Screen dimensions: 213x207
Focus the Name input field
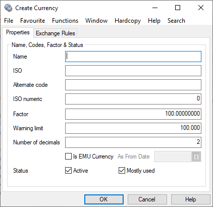point(133,57)
